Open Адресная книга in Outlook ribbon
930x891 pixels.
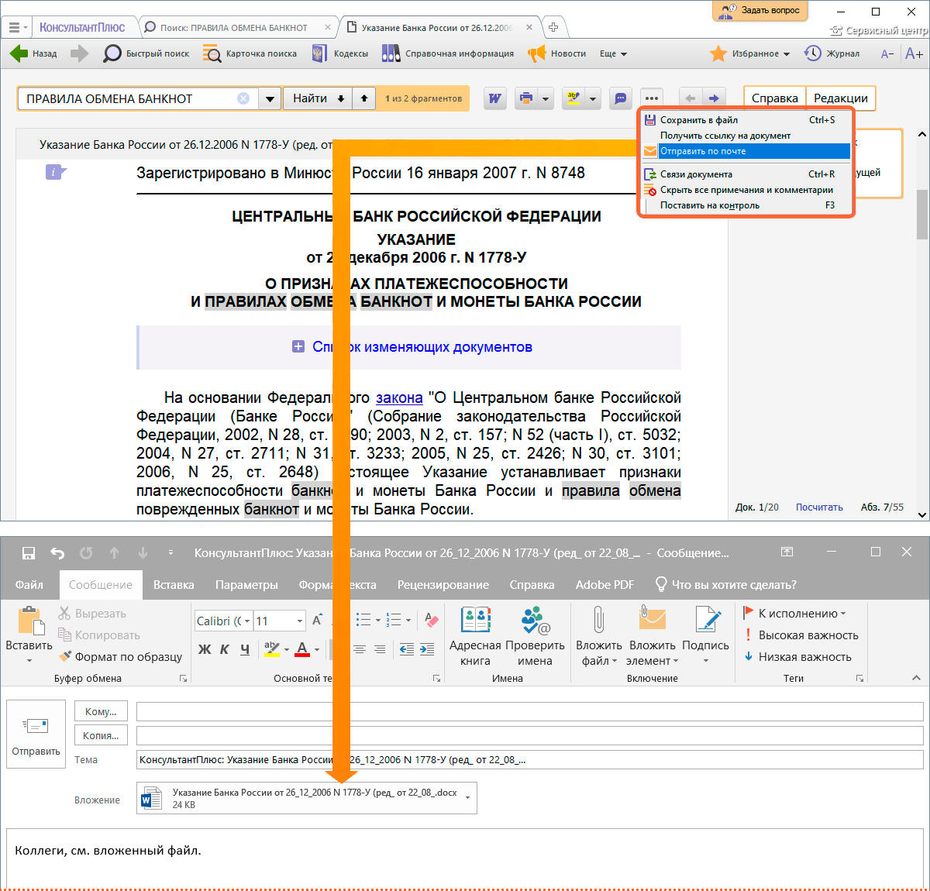pos(475,636)
